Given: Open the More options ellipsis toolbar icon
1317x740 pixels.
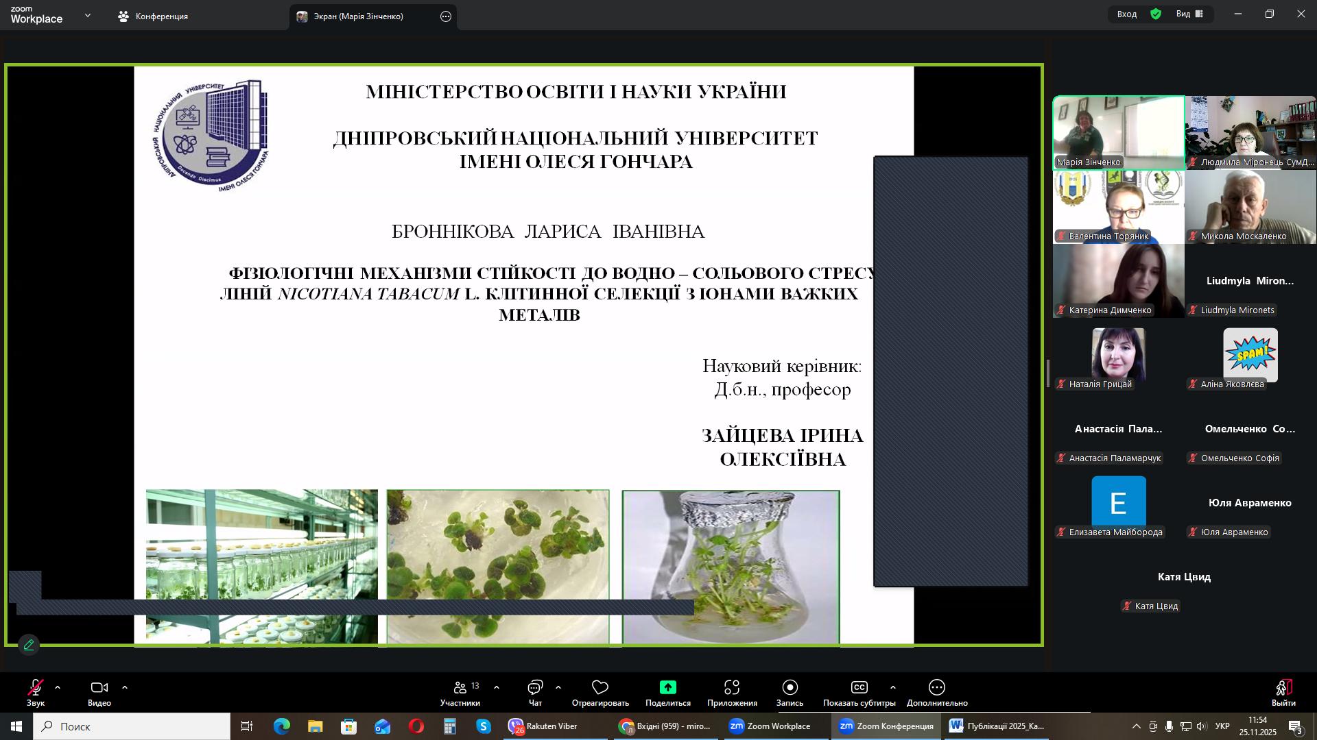Looking at the screenshot, I should click(x=937, y=687).
